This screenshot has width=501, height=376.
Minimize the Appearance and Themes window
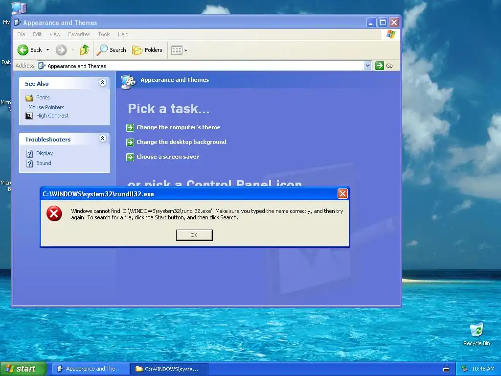pyautogui.click(x=371, y=23)
